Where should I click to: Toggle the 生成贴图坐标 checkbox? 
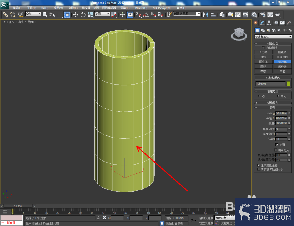(x=258, y=165)
